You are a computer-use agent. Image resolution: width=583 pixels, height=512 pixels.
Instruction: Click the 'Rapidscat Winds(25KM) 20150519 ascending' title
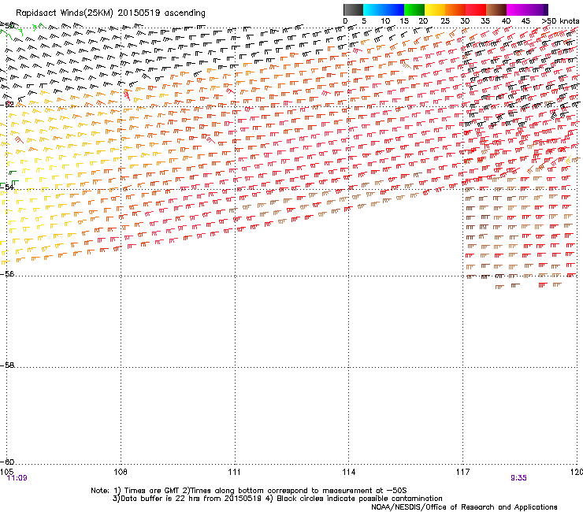point(110,13)
